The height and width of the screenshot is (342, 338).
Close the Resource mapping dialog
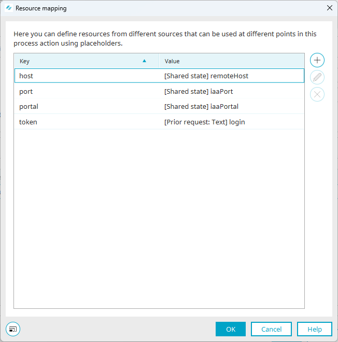tap(330, 8)
